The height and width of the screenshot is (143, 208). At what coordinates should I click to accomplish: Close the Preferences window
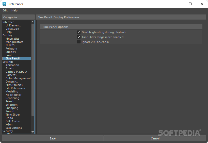tap(202, 4)
